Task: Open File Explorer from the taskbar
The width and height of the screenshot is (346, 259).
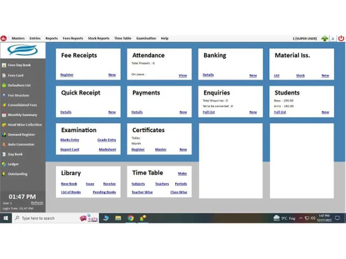Action: tap(118, 218)
